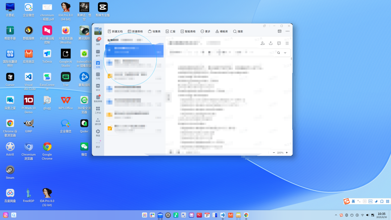Toggle the layout view icon in the toolbar
The width and height of the screenshot is (391, 220).
point(279,31)
